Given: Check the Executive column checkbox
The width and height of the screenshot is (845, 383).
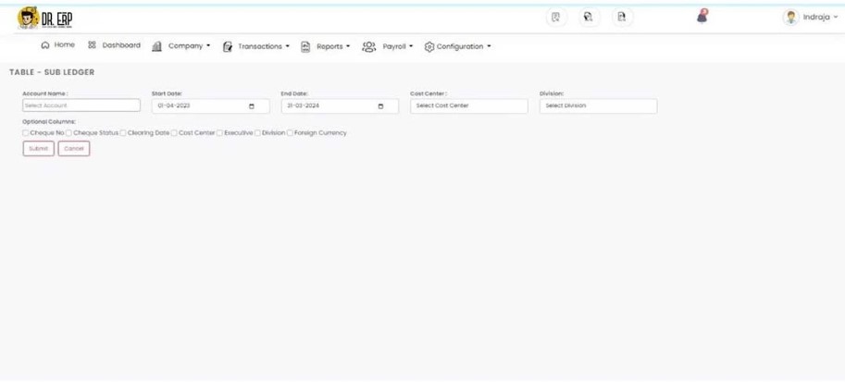Looking at the screenshot, I should (x=219, y=133).
